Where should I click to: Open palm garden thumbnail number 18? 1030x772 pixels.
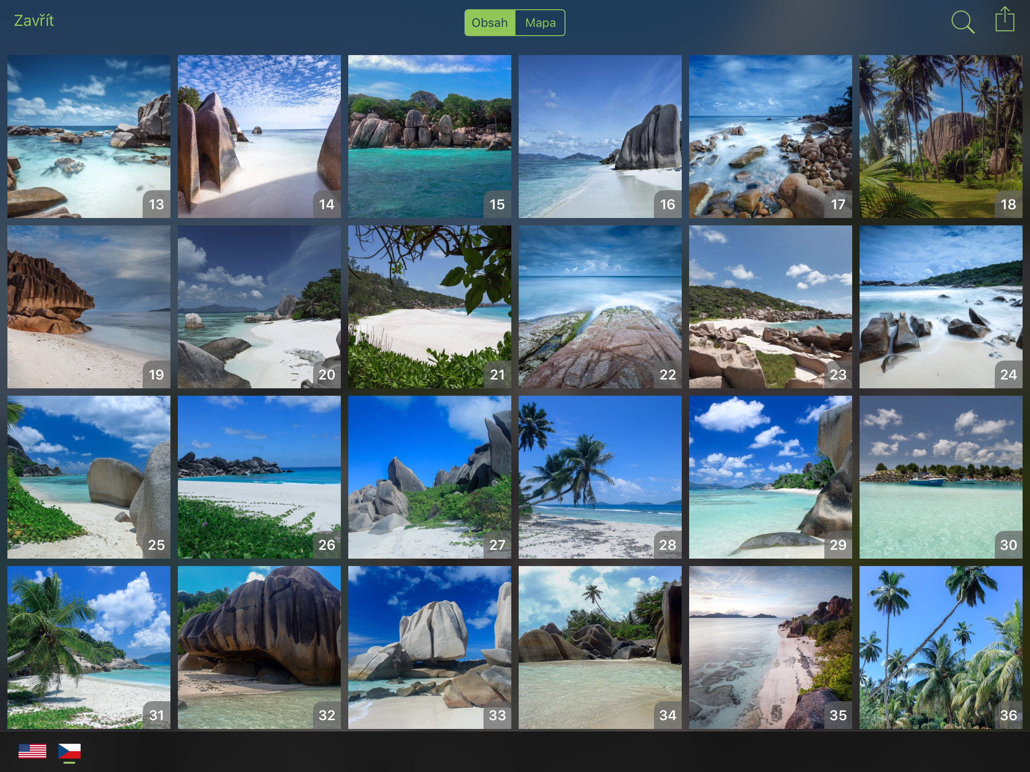[941, 137]
